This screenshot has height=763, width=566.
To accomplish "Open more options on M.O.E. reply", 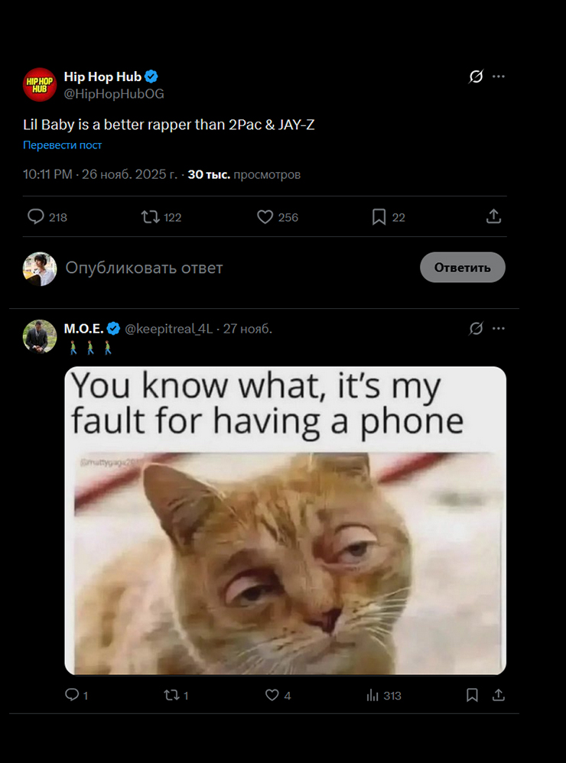I will (499, 328).
